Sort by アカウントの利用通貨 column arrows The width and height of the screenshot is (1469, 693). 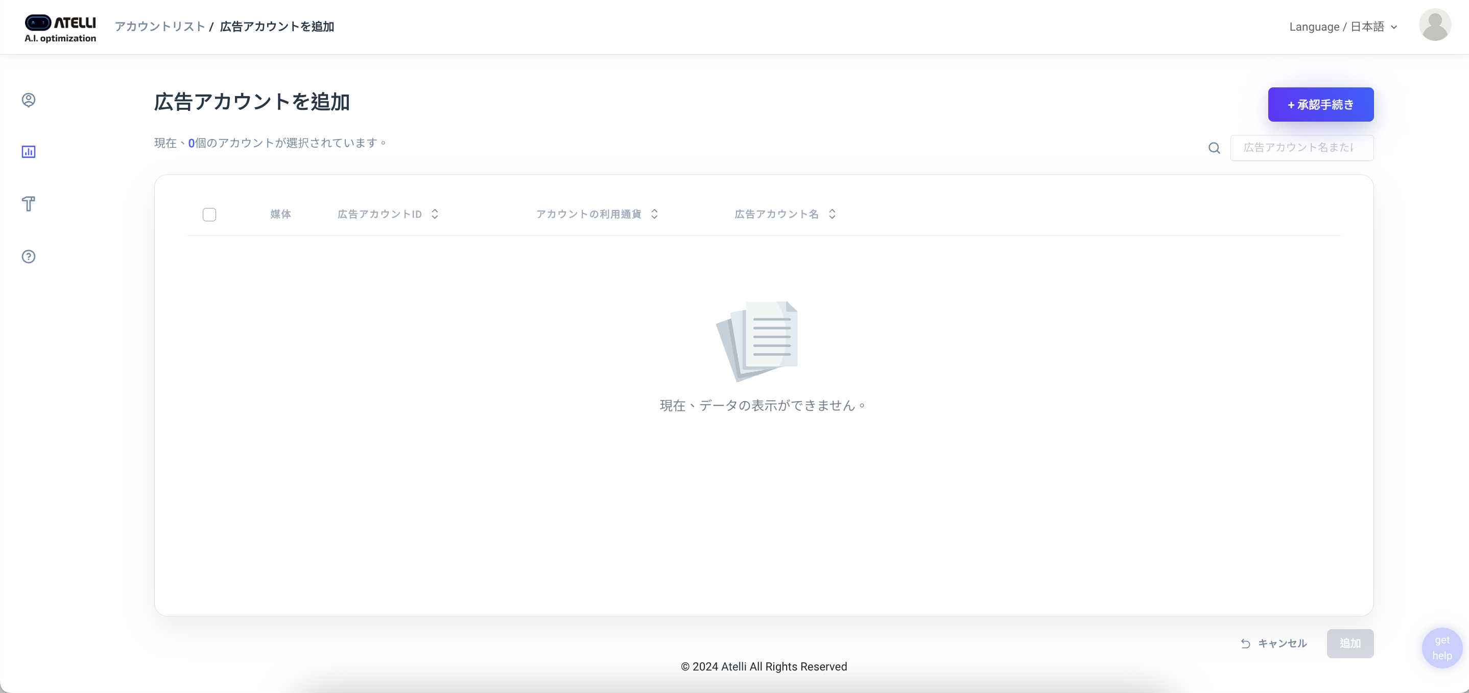click(654, 214)
